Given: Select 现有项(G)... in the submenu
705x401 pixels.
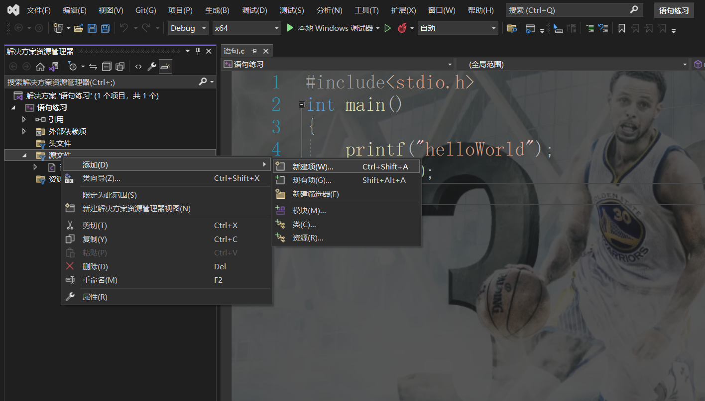Looking at the screenshot, I should pyautogui.click(x=346, y=180).
